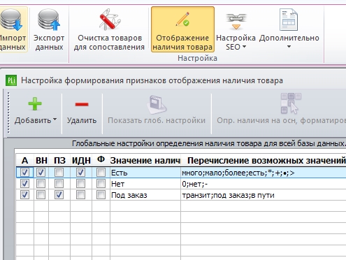
Task: Click the toolbar drag grip handle
Action: click(x=8, y=113)
